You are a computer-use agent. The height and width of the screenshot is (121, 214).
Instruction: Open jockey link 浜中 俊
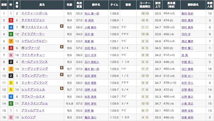click(89, 34)
